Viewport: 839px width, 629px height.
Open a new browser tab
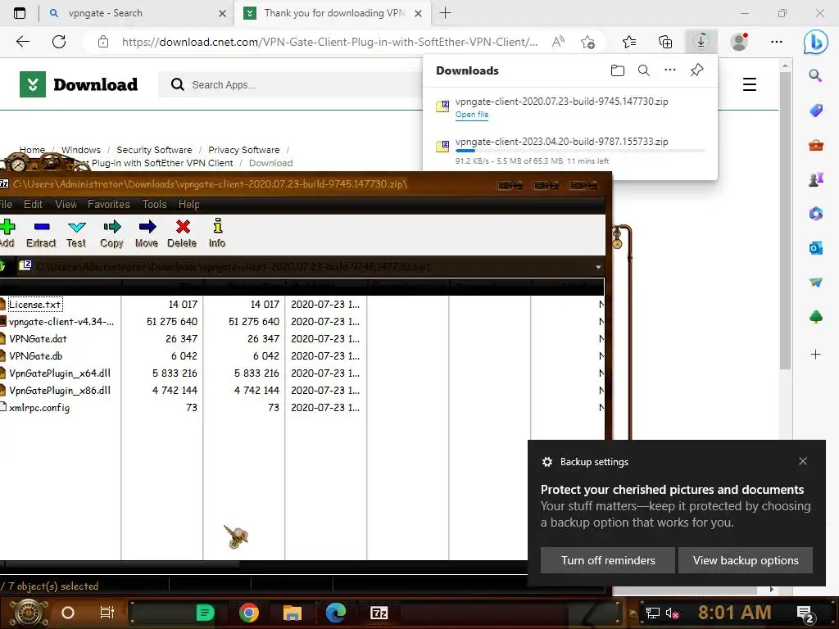point(445,13)
